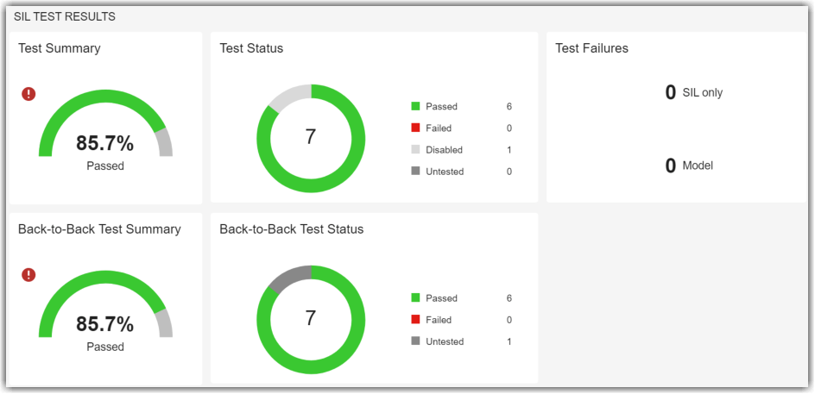This screenshot has width=815, height=394.
Task: Click the 85.7% value in Back-to-Back Test Summary
Action: point(105,324)
